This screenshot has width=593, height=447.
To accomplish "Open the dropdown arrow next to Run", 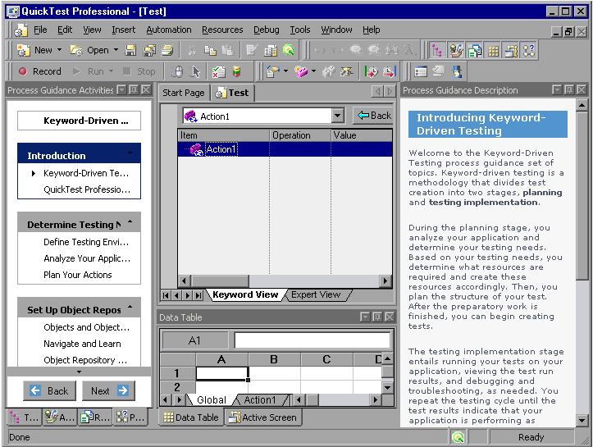I will [112, 71].
